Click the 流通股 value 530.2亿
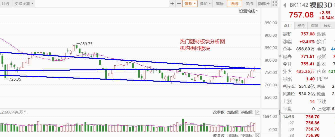The height and width of the screenshot is (137, 335). (x=307, y=94)
